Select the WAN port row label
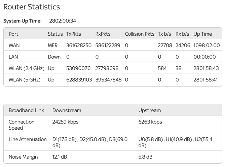 pyautogui.click(x=14, y=45)
